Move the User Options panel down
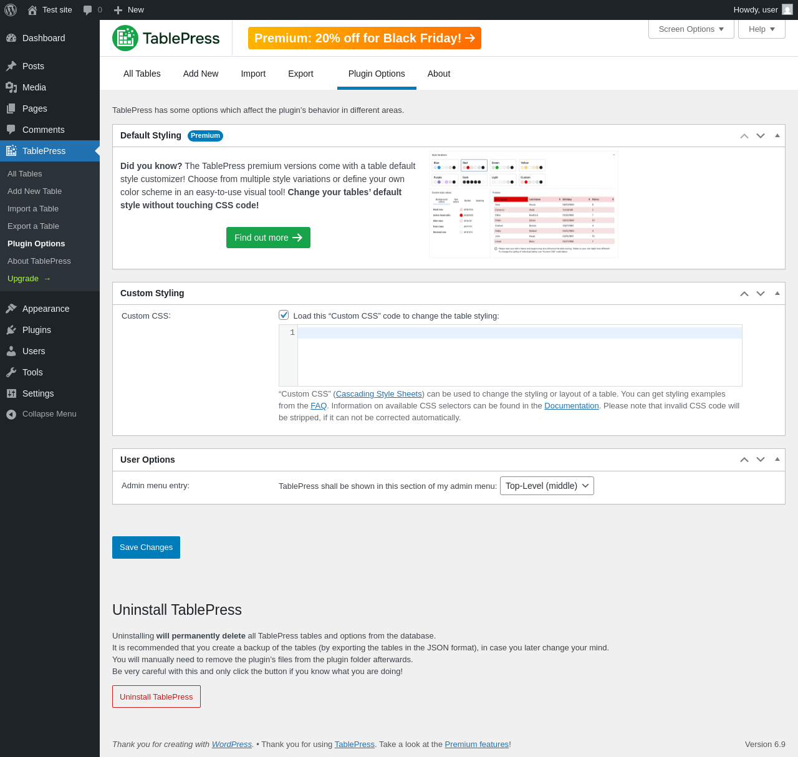The height and width of the screenshot is (757, 798). (x=761, y=460)
